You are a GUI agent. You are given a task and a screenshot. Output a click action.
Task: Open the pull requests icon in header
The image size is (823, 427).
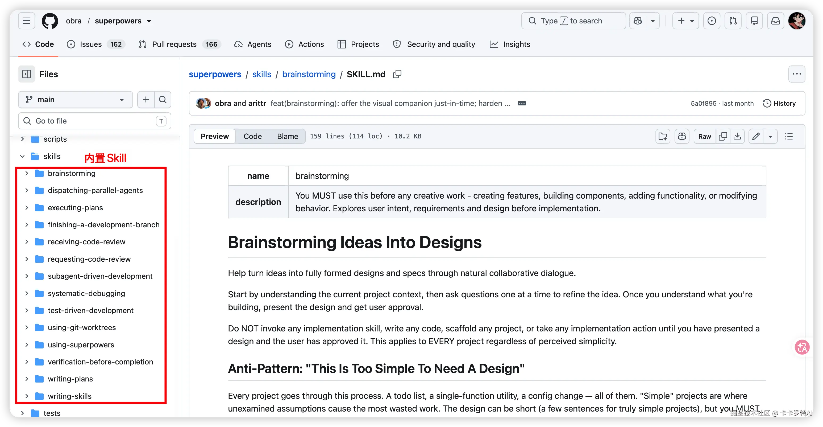(x=733, y=21)
